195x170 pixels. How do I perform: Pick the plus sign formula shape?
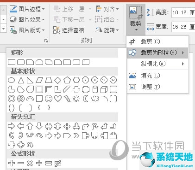(12, 163)
